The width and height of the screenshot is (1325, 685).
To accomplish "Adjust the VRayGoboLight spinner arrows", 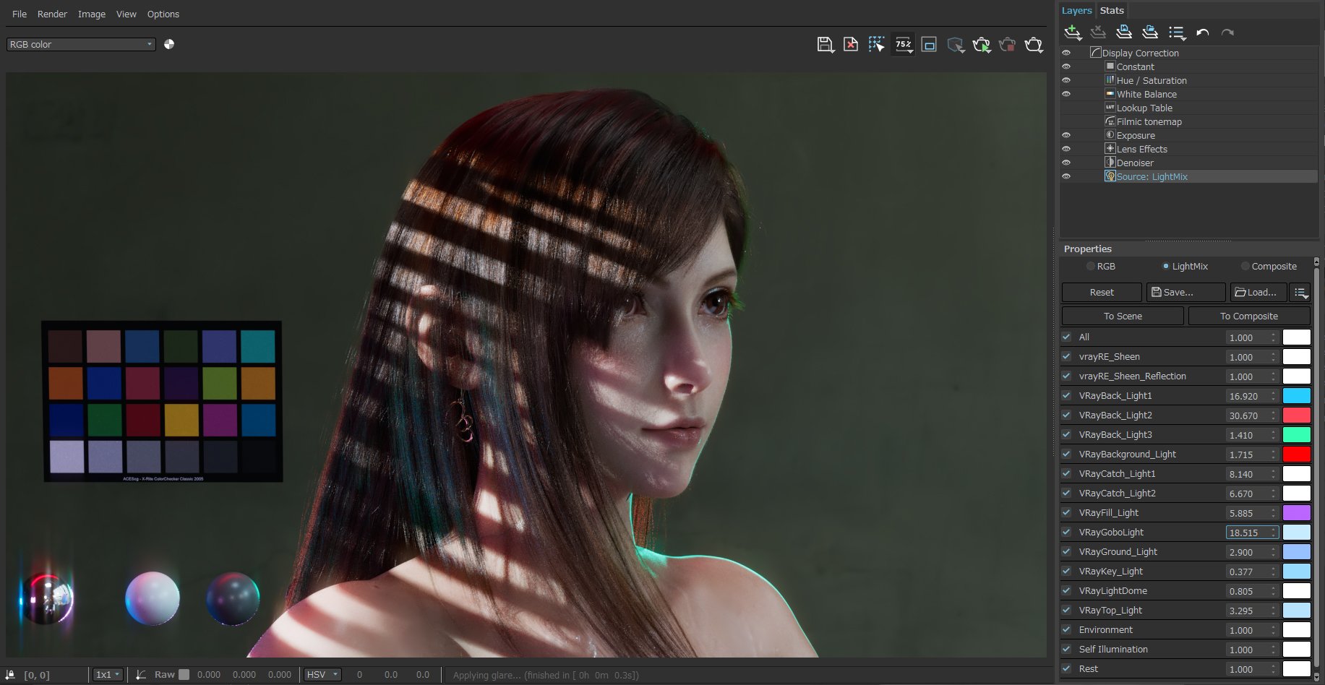I will [x=1274, y=533].
